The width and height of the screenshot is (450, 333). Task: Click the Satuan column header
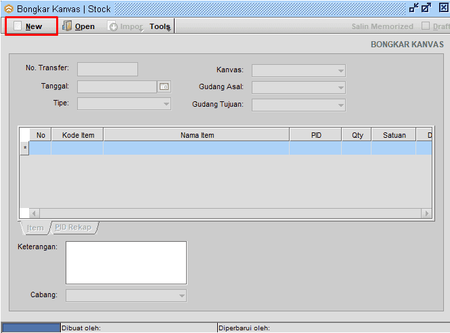394,135
